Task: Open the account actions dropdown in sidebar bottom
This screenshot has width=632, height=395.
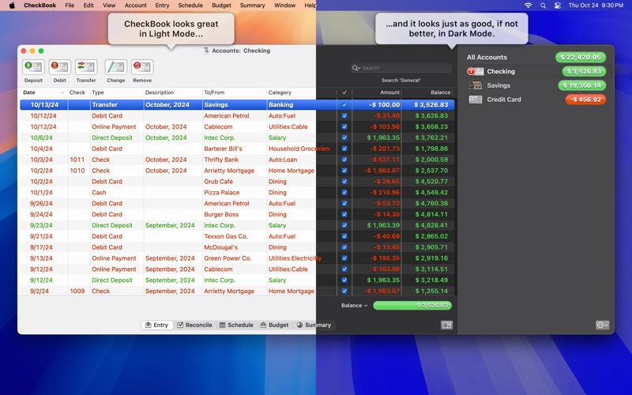Action: point(602,325)
